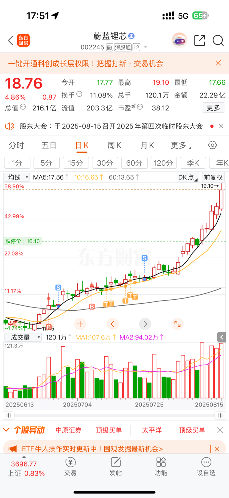Tap the 蔚蓝锂芯 enterprise verified badge
The image size is (229, 498).
(131, 36)
